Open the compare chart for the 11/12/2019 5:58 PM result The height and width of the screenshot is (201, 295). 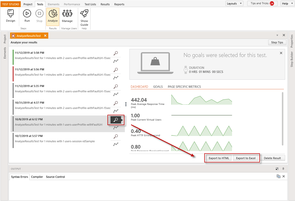click(x=116, y=61)
